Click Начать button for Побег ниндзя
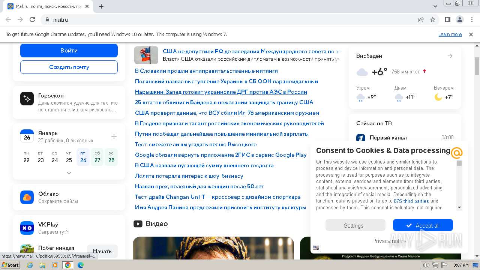This screenshot has width=480, height=270. pyautogui.click(x=102, y=251)
